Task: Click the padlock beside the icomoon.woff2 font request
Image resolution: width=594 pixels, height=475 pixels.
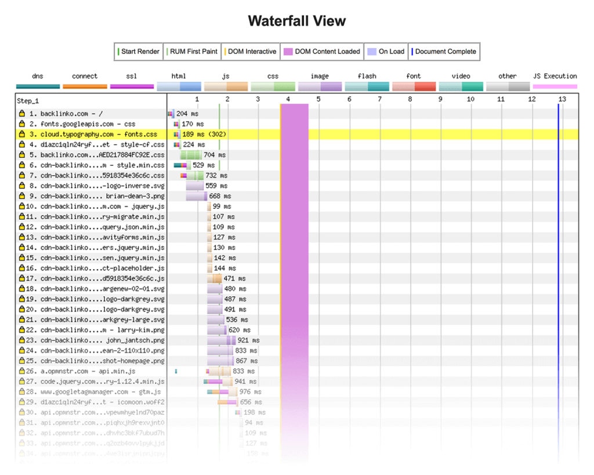Action: point(21,402)
